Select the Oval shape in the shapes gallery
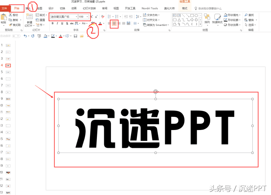Screen dimensions: 271x195 click(196, 15)
